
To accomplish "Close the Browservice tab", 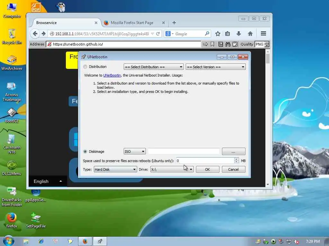I will (x=96, y=23).
